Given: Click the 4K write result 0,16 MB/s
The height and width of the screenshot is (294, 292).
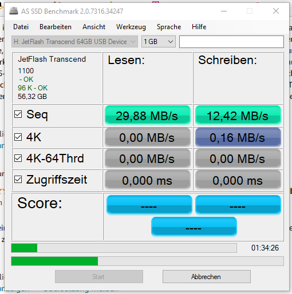Looking at the screenshot, I should [238, 137].
